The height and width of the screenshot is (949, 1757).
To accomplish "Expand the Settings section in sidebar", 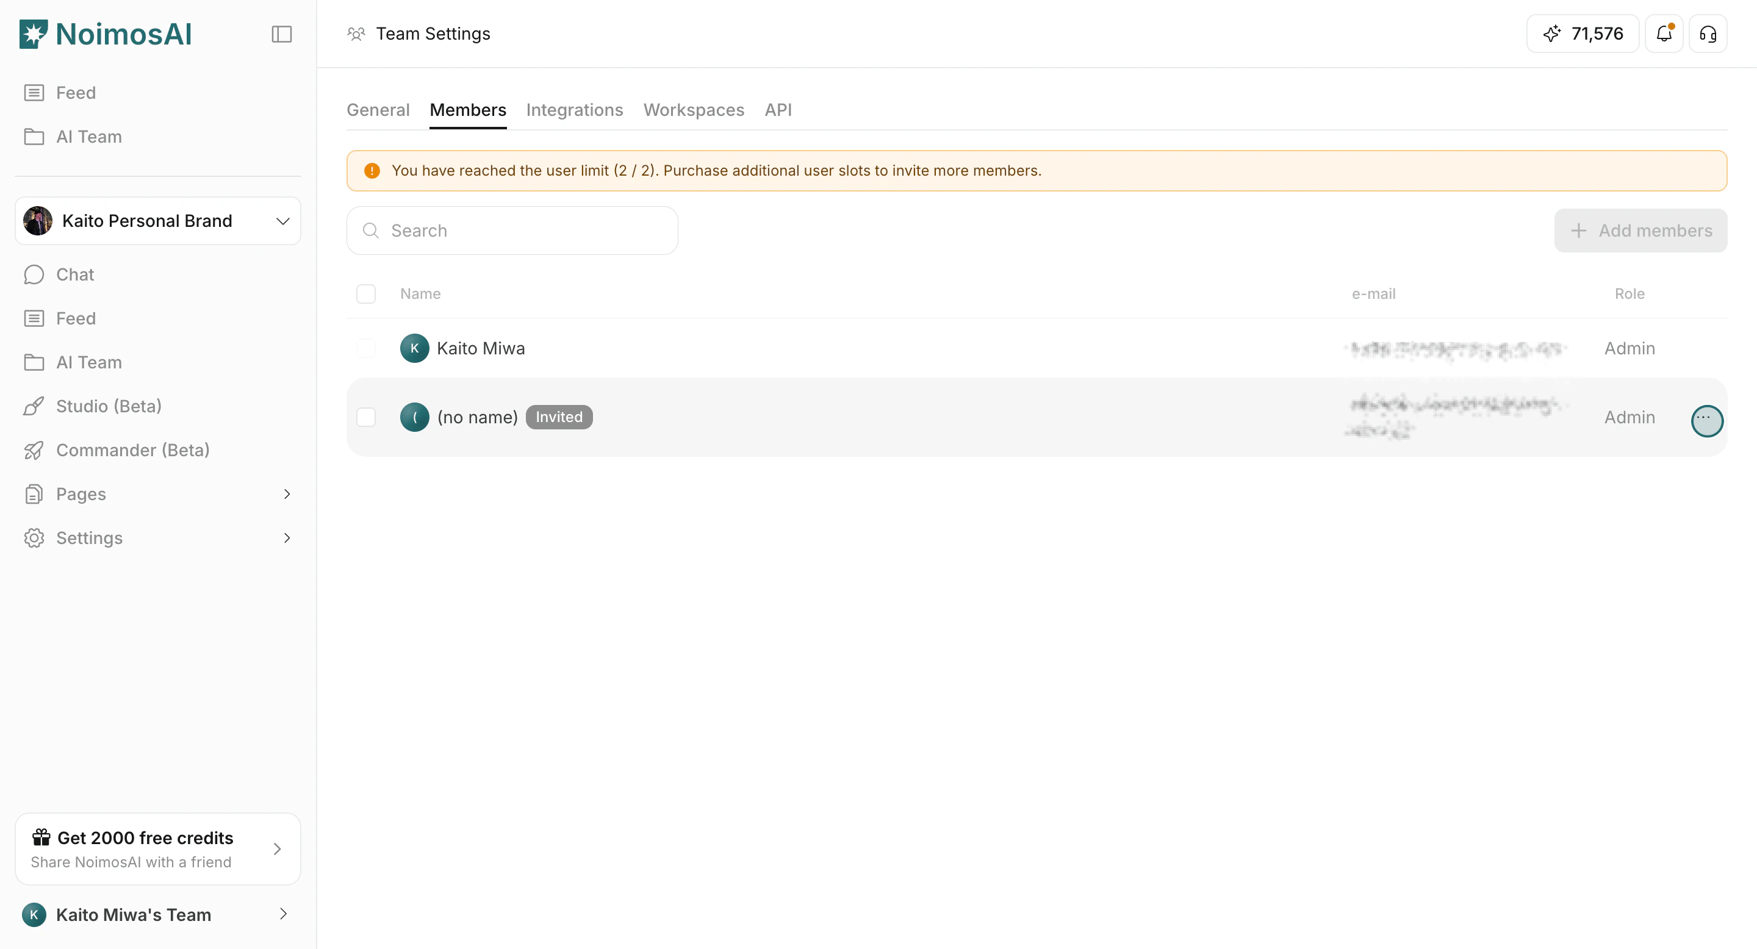I will (287, 538).
